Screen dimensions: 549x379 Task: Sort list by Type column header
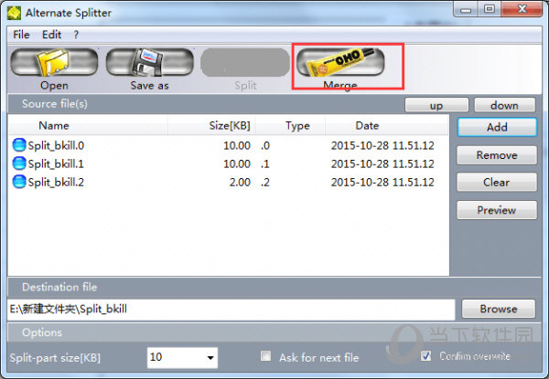pos(290,125)
